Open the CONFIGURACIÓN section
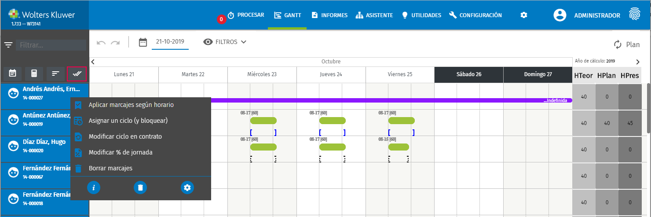651x217 pixels. (475, 15)
